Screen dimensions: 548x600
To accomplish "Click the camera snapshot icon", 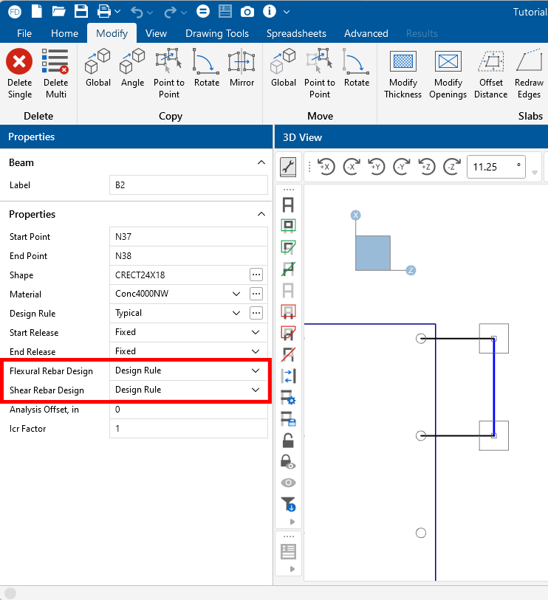I will click(247, 12).
